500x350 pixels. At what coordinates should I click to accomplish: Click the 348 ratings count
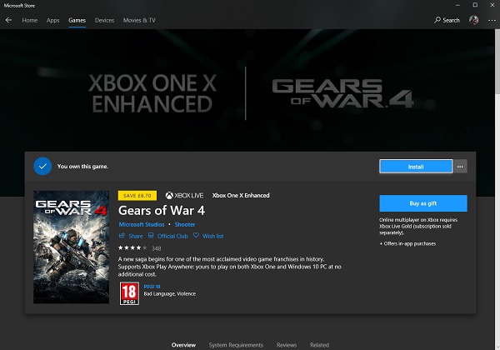pos(157,248)
